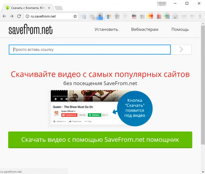Open the Помощь menu link
The height and width of the screenshot is (174, 205).
(x=180, y=30)
